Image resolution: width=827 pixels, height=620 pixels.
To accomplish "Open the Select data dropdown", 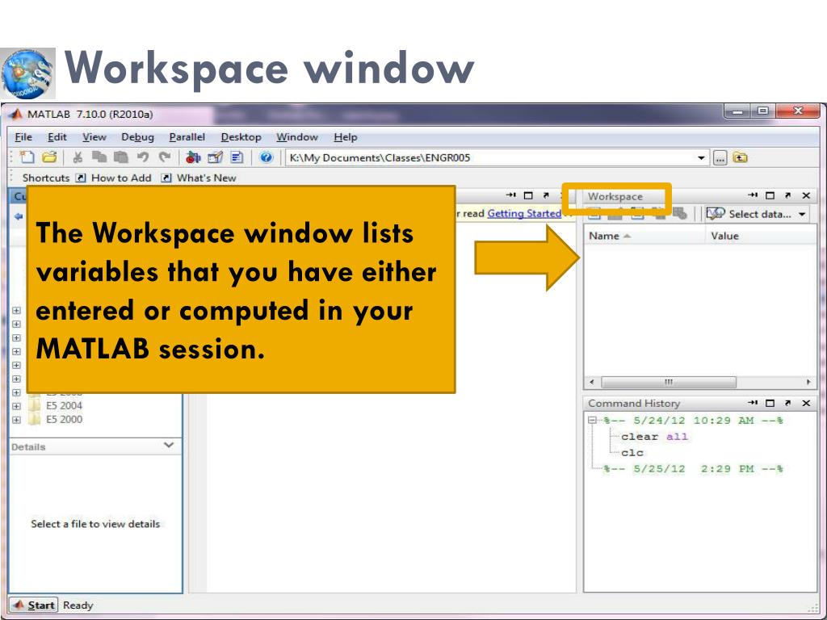I will click(802, 214).
